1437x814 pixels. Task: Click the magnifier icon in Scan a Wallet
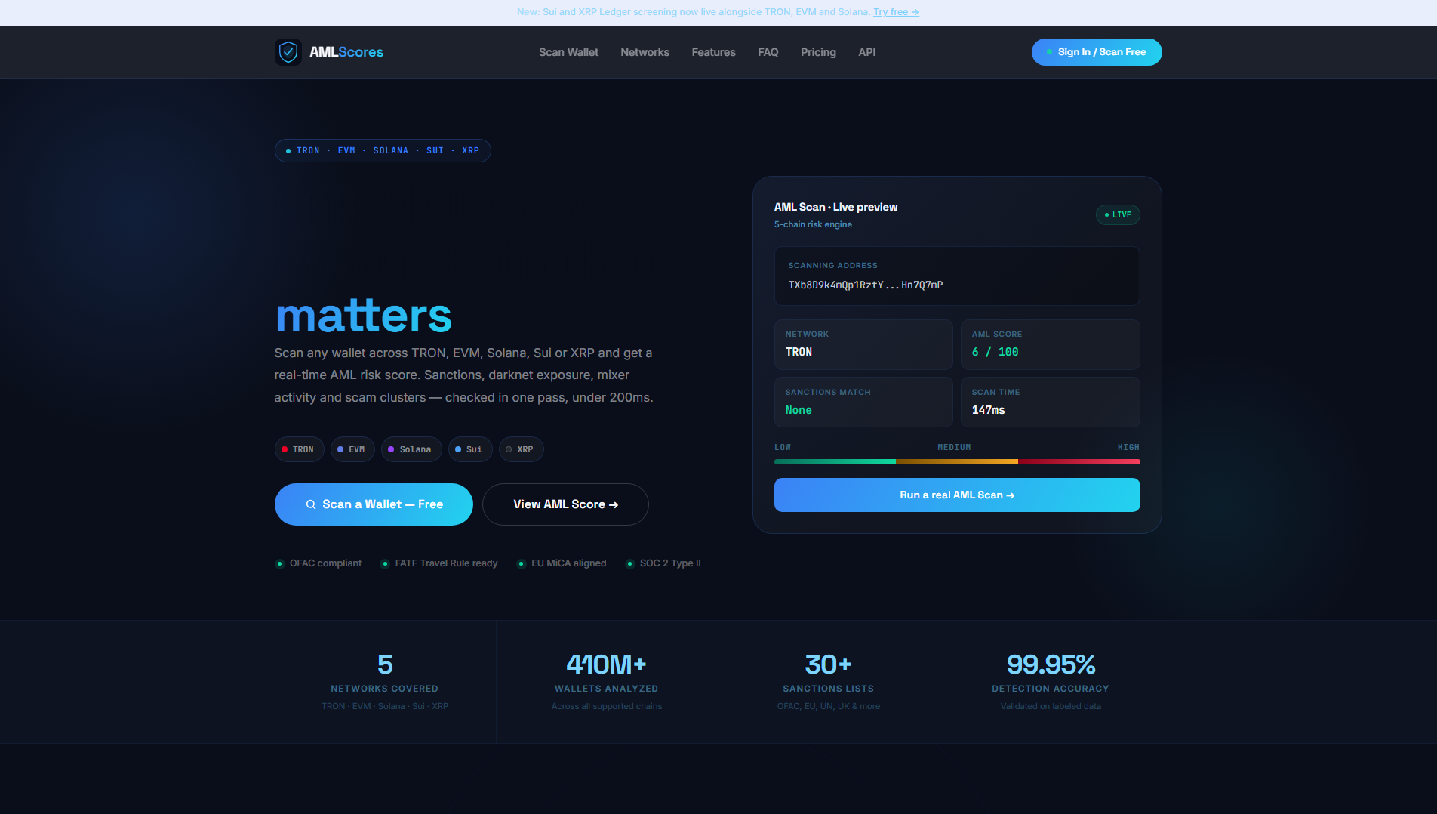(x=311, y=504)
